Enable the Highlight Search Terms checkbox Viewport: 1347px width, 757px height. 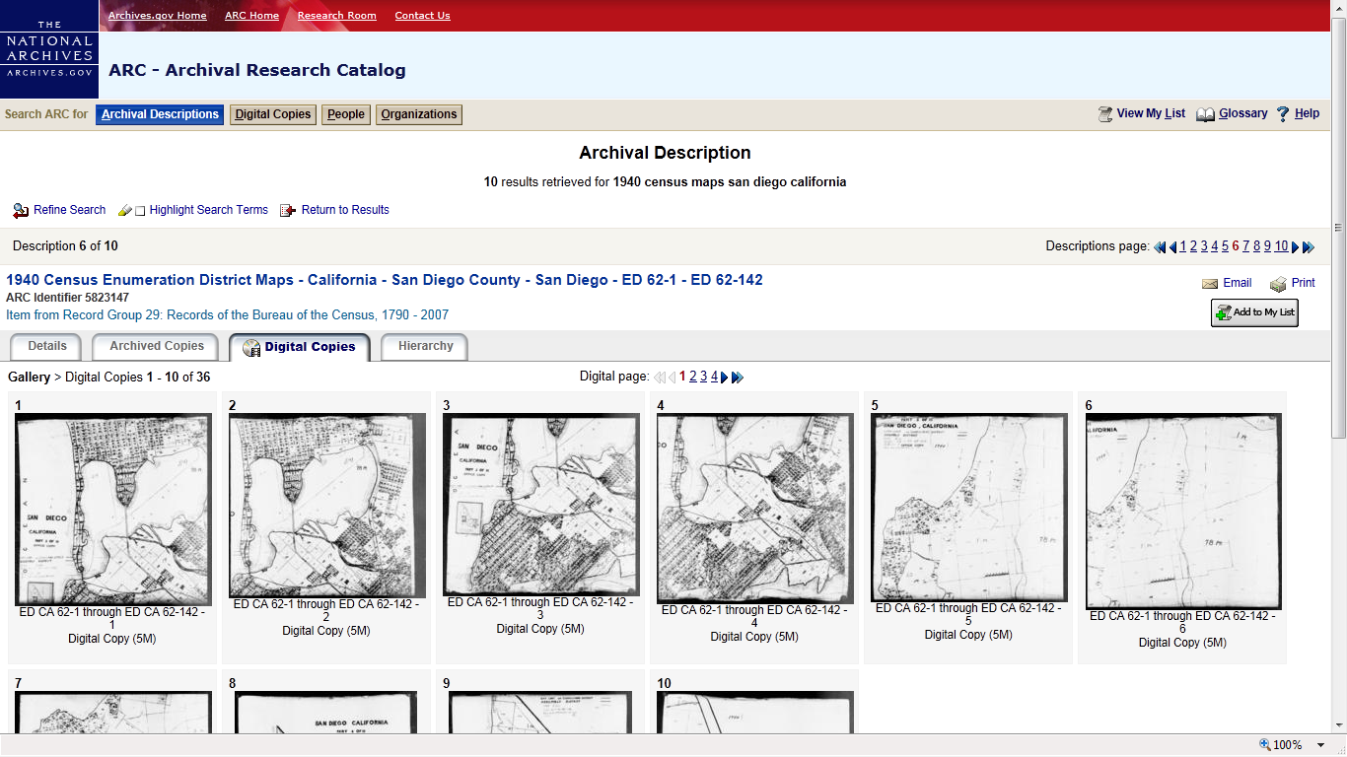pyautogui.click(x=139, y=210)
